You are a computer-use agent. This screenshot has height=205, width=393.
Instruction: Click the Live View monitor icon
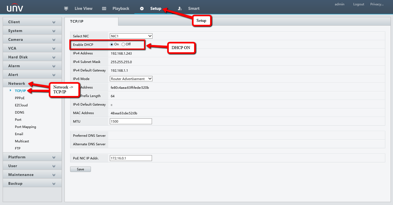pyautogui.click(x=66, y=9)
